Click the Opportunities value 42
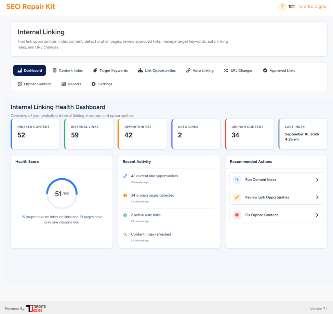This screenshot has width=333, height=314. pyautogui.click(x=128, y=135)
